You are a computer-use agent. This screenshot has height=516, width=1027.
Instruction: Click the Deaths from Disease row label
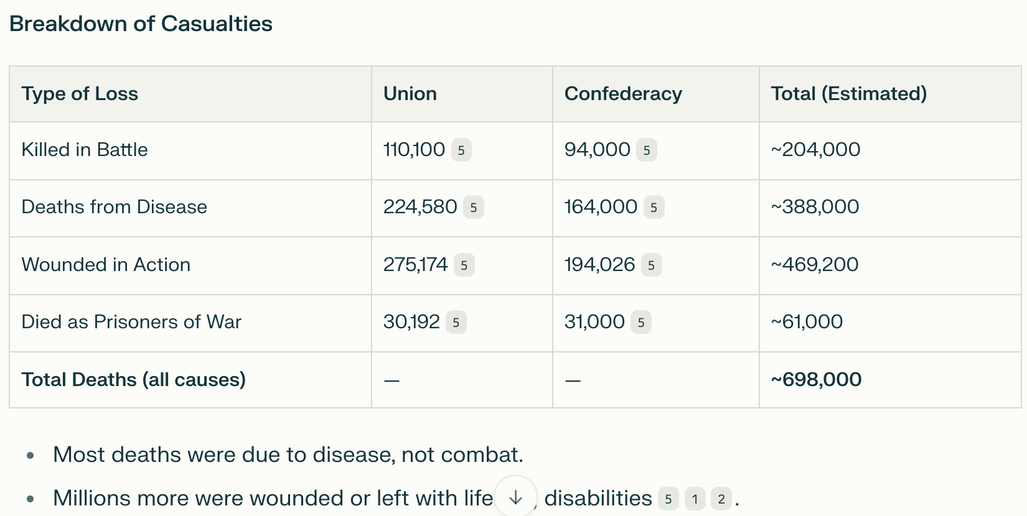(115, 207)
